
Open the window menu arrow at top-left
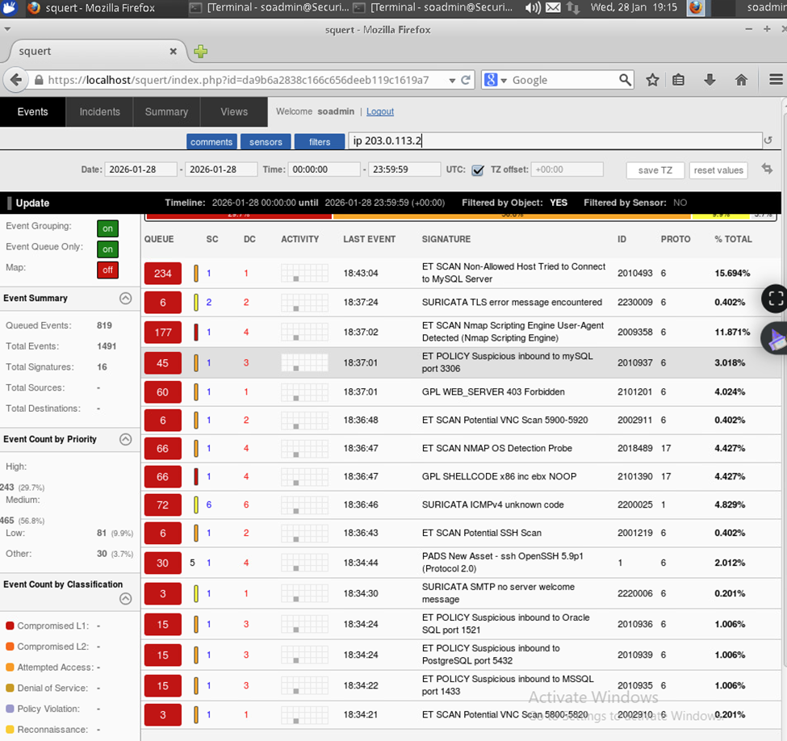click(x=7, y=30)
